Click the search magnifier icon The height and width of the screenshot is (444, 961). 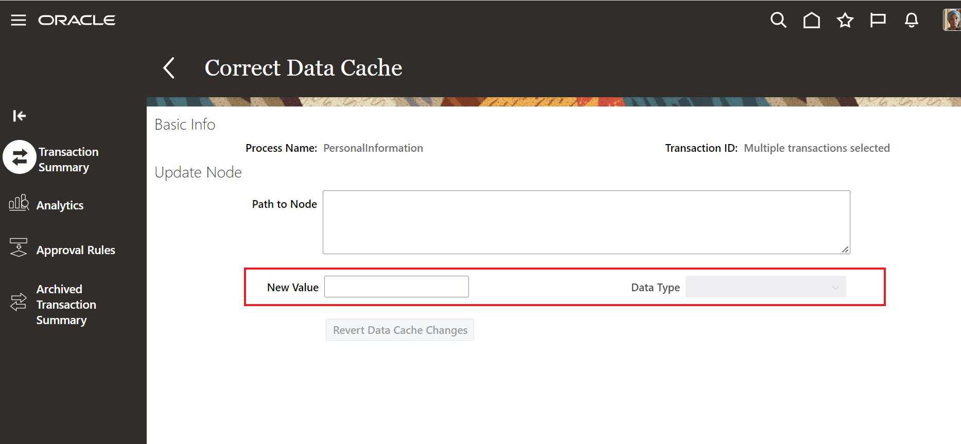[778, 20]
